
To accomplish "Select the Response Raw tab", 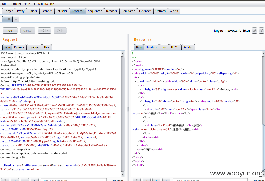I will pyautogui.click(x=139, y=47).
